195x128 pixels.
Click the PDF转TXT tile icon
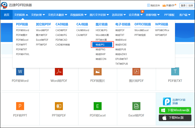tap(175, 72)
